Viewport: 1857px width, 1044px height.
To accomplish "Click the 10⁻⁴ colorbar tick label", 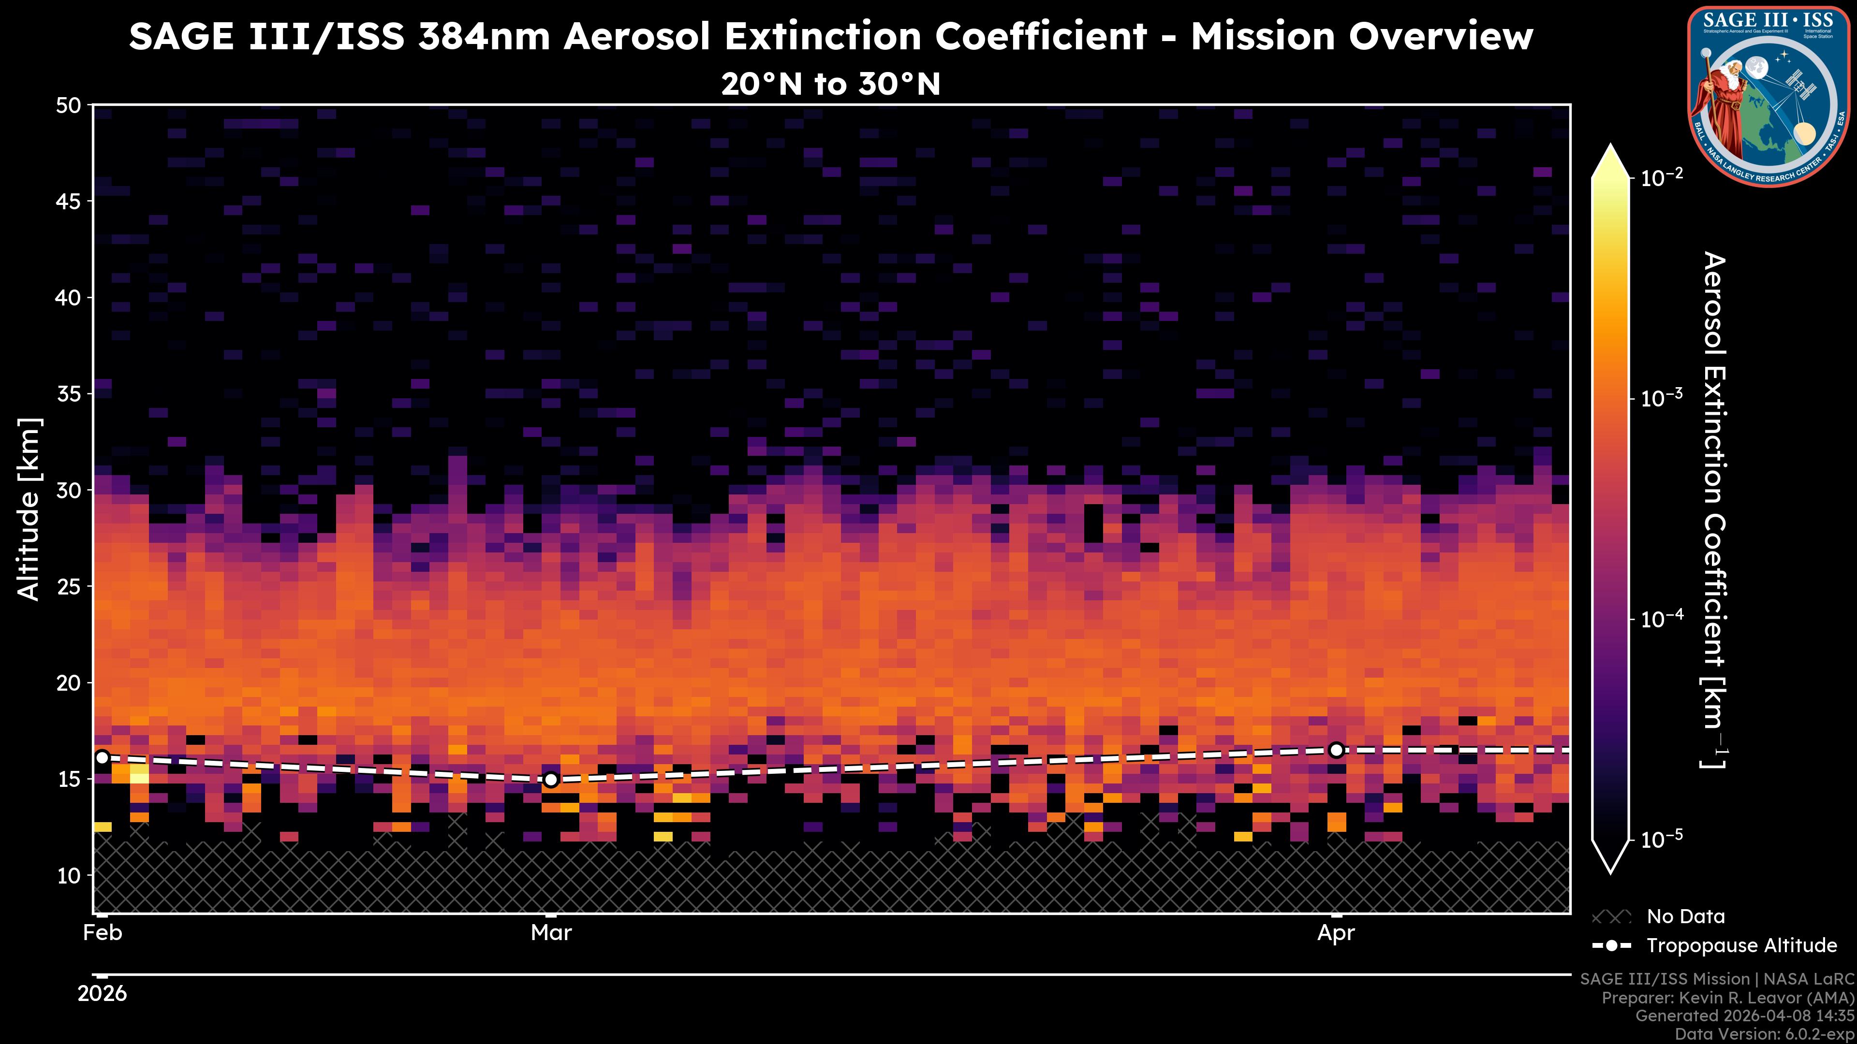I will pos(1663,619).
